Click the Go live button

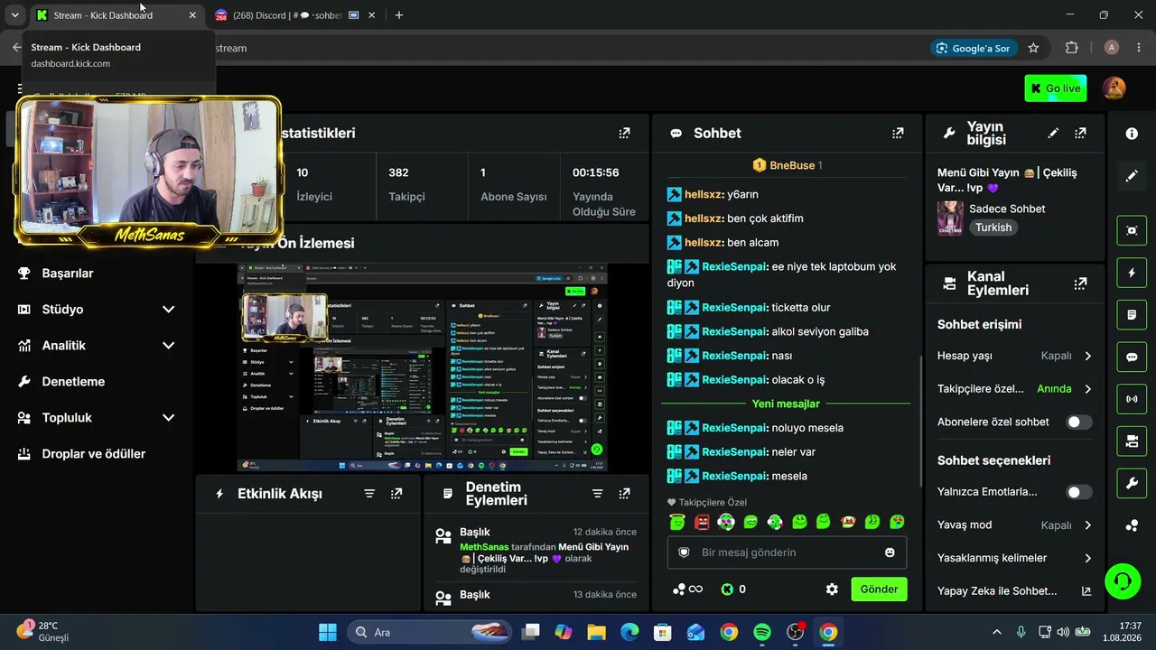1055,88
